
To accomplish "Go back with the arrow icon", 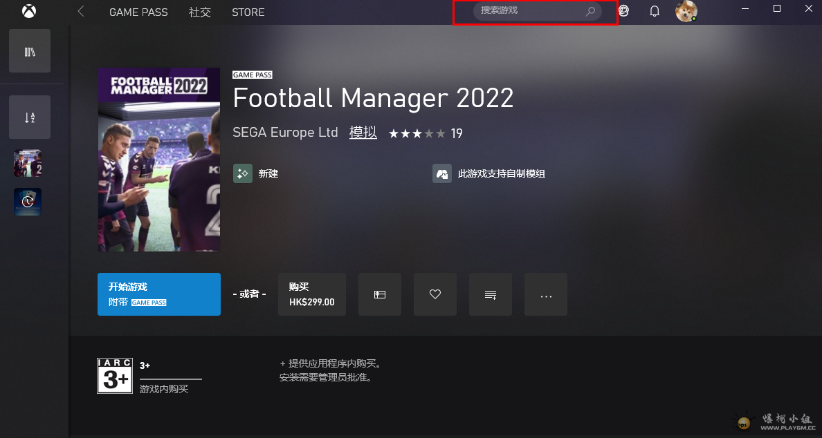I will click(x=81, y=11).
